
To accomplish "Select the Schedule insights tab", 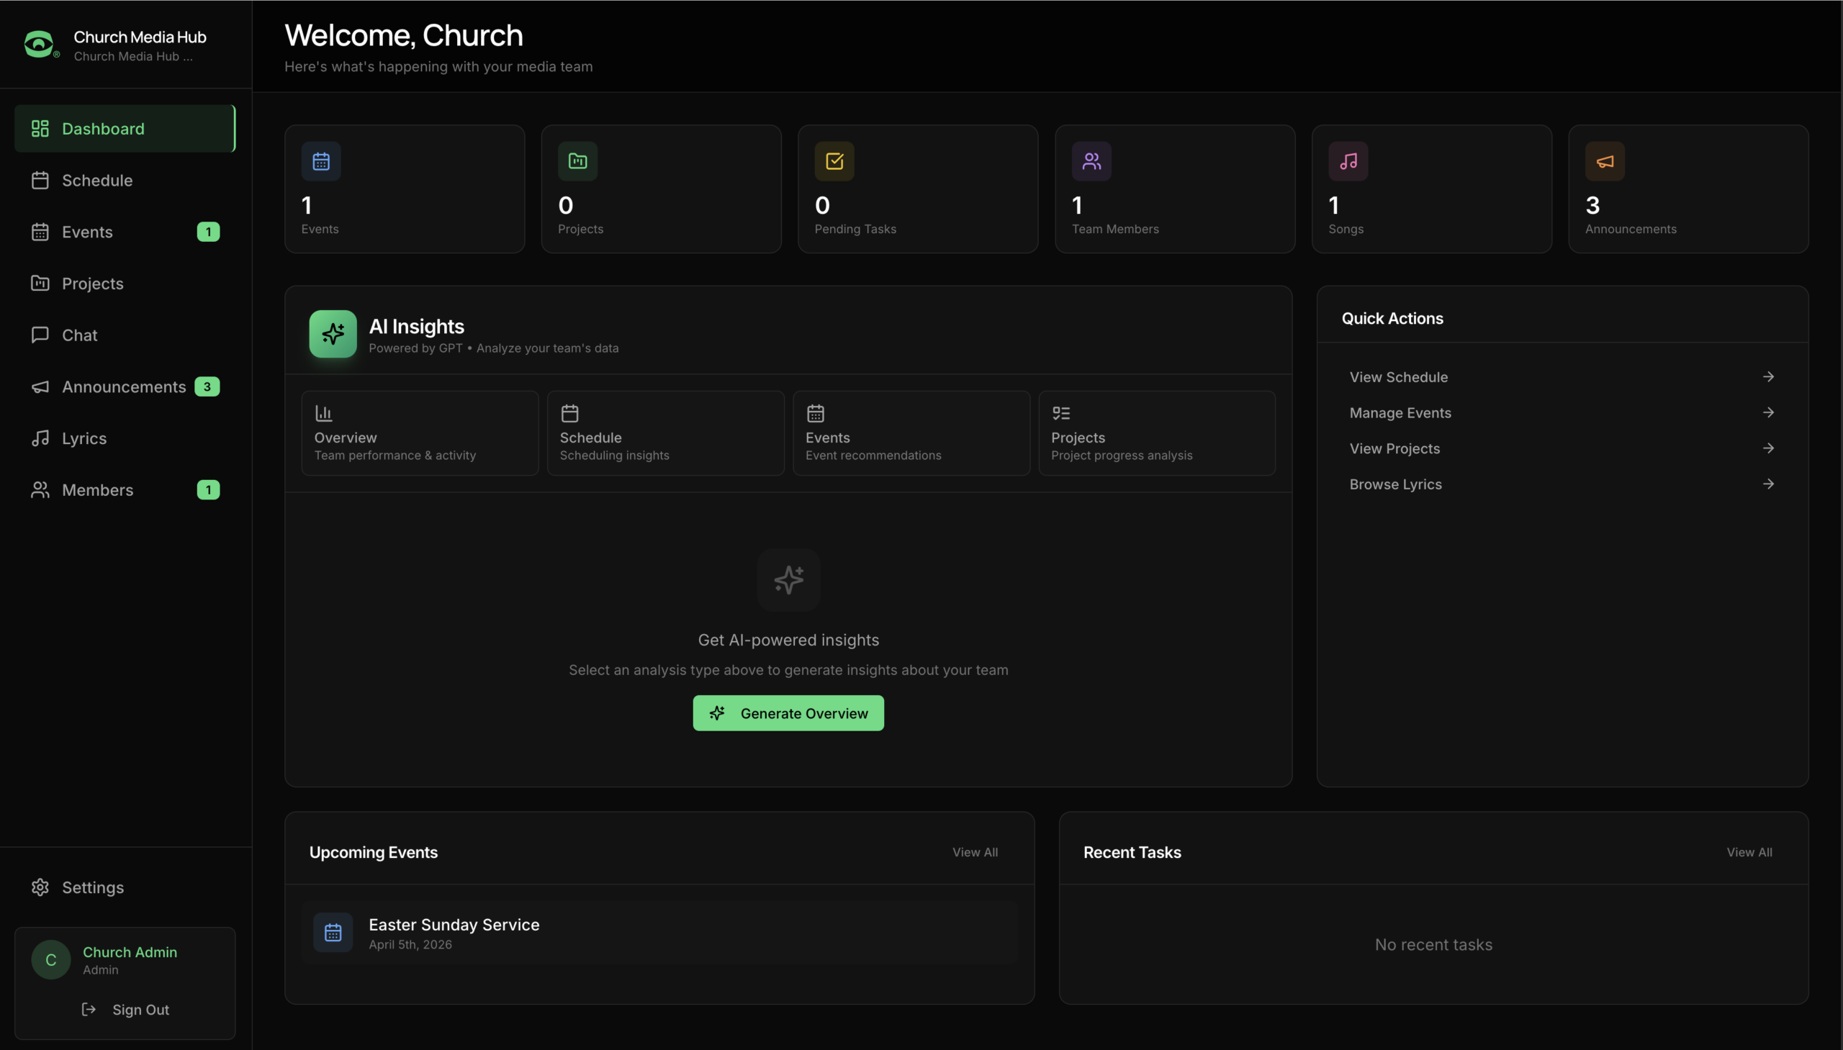I will [666, 433].
